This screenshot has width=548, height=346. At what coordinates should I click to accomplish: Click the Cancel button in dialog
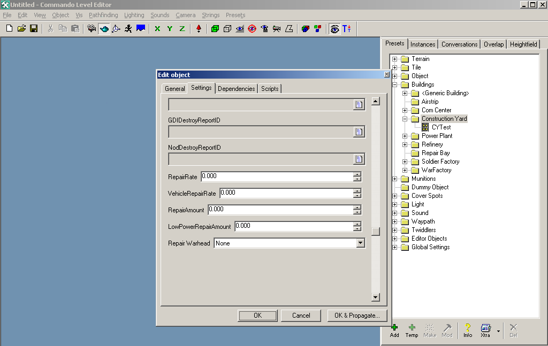(x=301, y=316)
